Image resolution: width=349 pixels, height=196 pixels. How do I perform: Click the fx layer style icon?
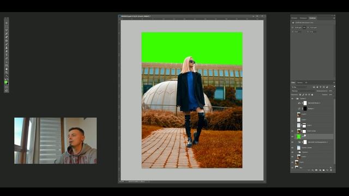(x=312, y=170)
